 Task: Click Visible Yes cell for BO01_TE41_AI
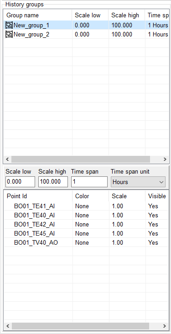[x=153, y=206]
